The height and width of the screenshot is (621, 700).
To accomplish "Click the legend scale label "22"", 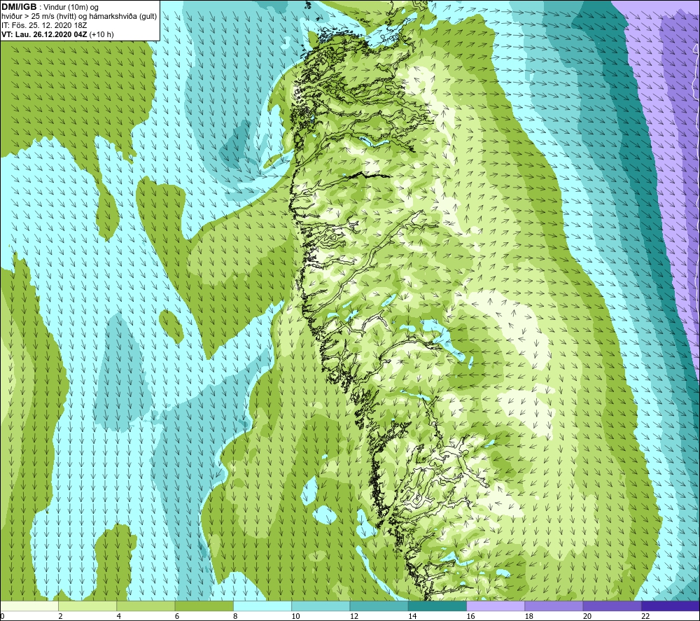I will 646,617.
